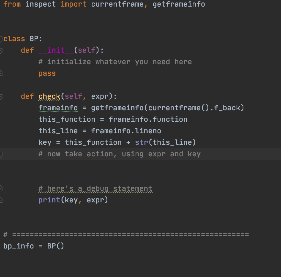The height and width of the screenshot is (277, 281).
Task: Click "function" attribute in frameinfo.function
Action: pos(170,119)
